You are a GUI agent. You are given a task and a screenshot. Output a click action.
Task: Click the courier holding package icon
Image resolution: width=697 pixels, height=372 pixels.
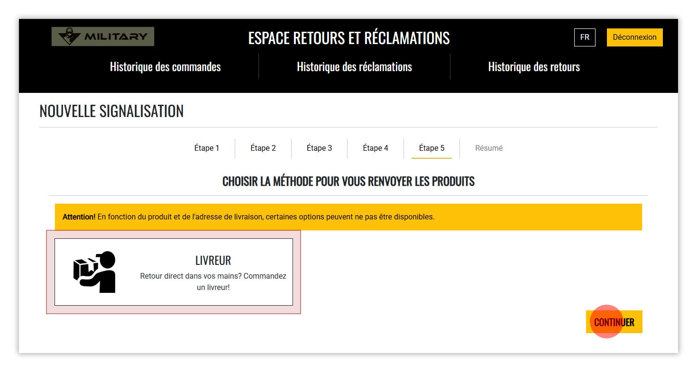point(95,272)
